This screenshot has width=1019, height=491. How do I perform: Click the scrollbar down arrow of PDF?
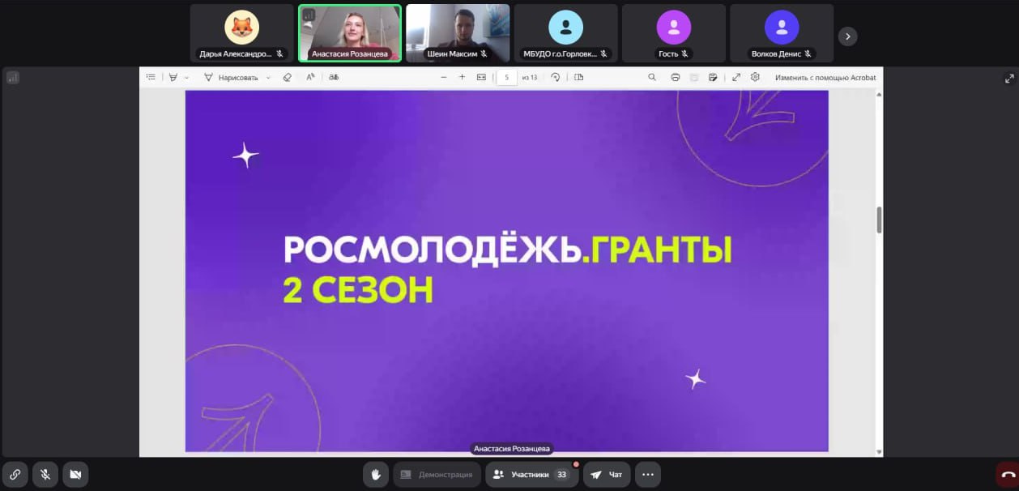(879, 450)
